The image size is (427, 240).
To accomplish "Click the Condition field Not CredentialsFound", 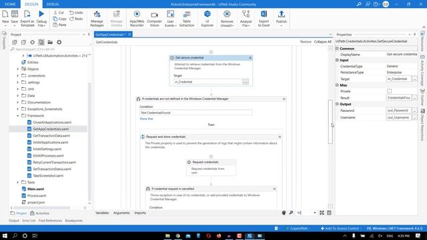I will pyautogui.click(x=195, y=113).
